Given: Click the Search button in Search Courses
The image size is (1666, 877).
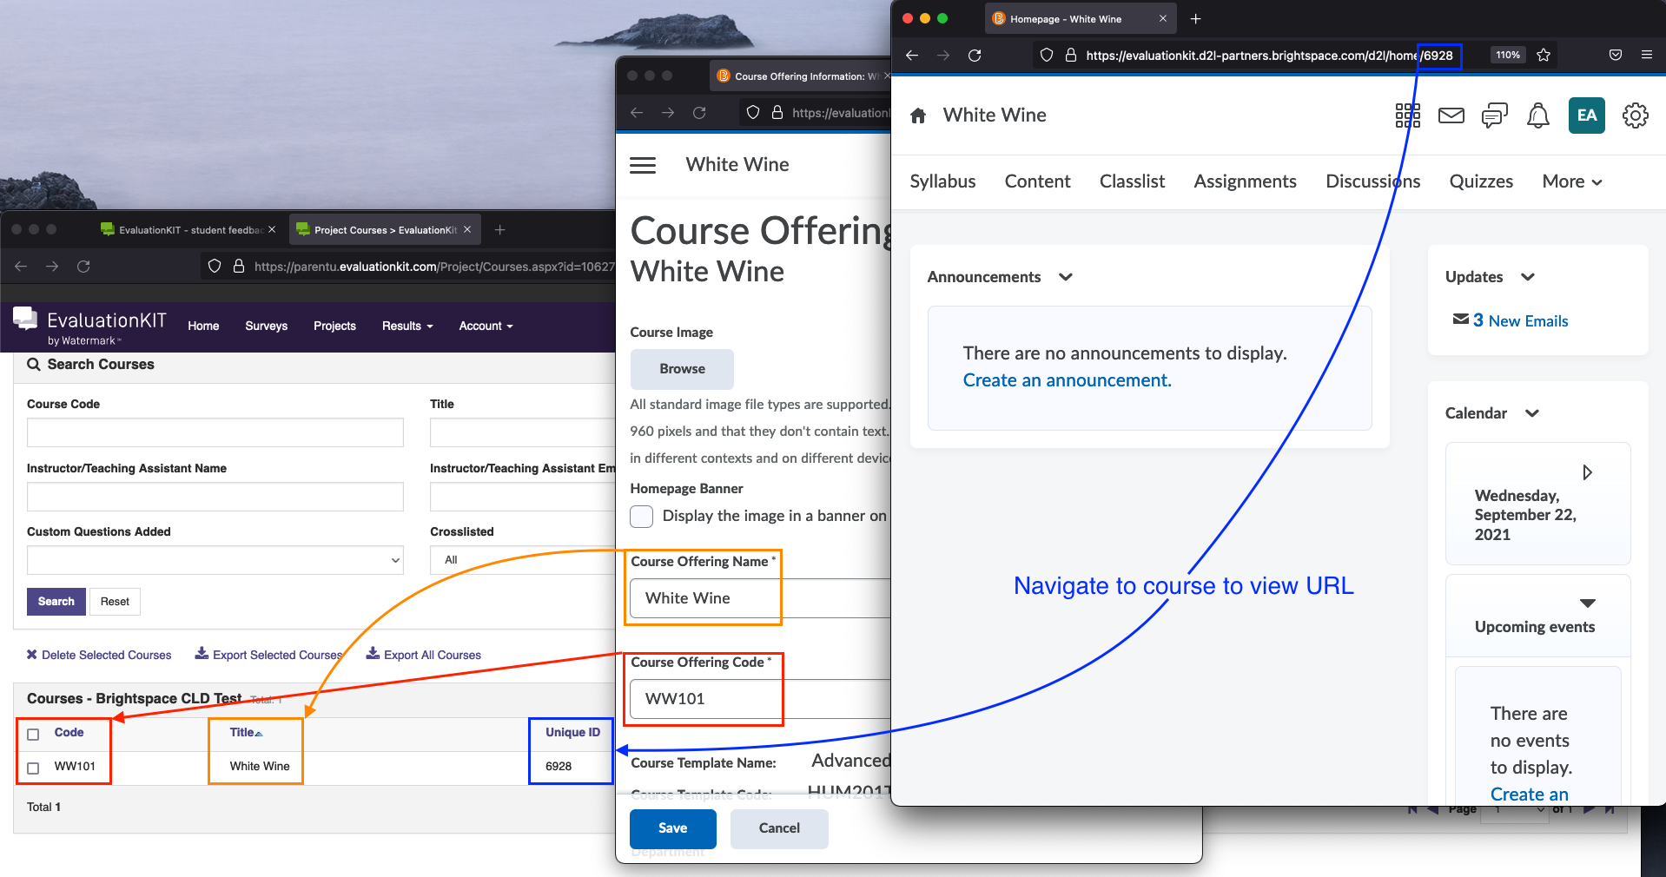Looking at the screenshot, I should 56,601.
